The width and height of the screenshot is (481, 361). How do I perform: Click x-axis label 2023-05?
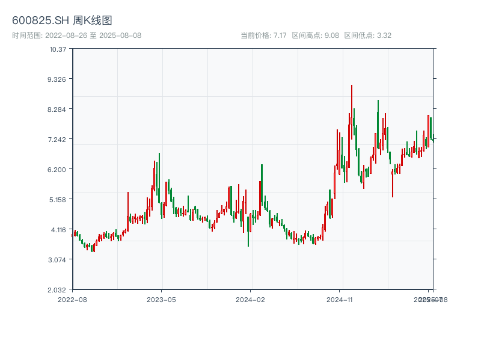(x=161, y=300)
